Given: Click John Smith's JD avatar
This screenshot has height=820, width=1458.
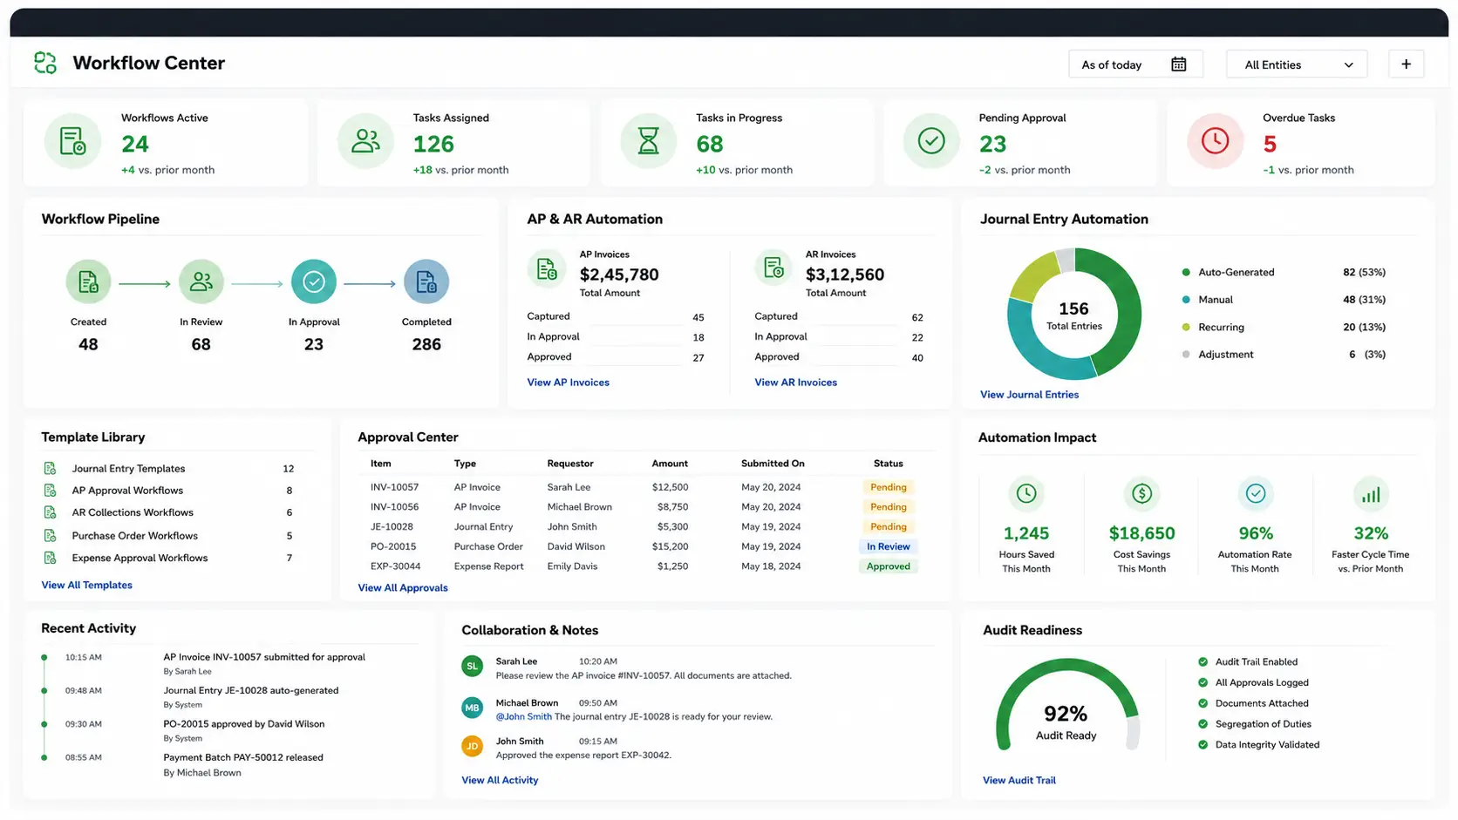Looking at the screenshot, I should tap(472, 746).
